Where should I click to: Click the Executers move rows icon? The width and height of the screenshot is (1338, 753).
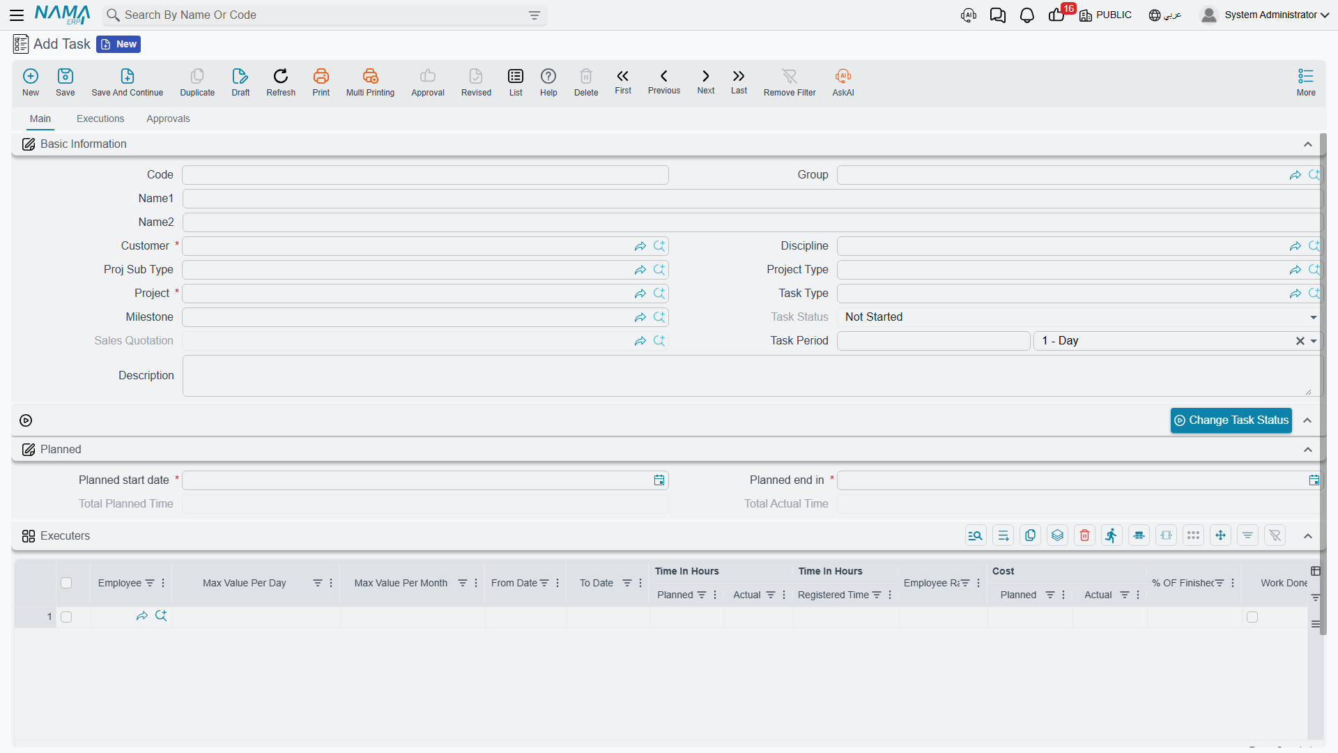1221,535
